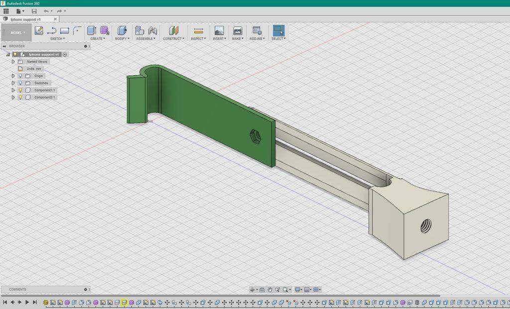This screenshot has width=510, height=309.
Task: Click the Joint assemble icon
Action: point(152,31)
